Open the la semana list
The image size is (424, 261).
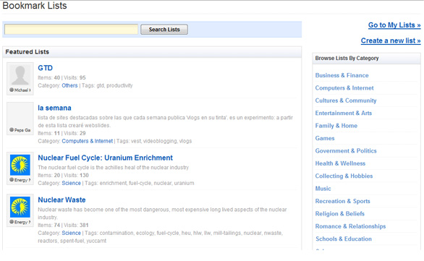pos(54,108)
